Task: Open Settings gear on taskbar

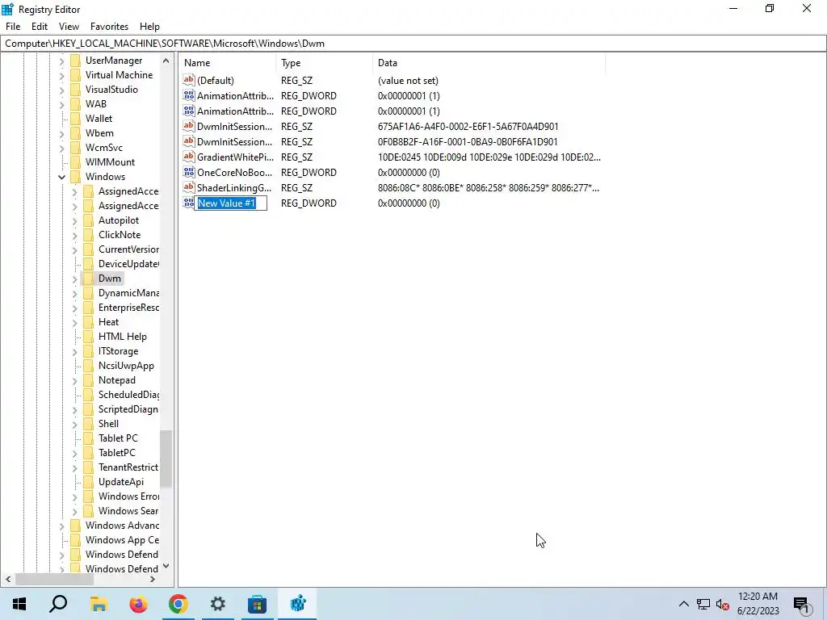Action: (217, 604)
